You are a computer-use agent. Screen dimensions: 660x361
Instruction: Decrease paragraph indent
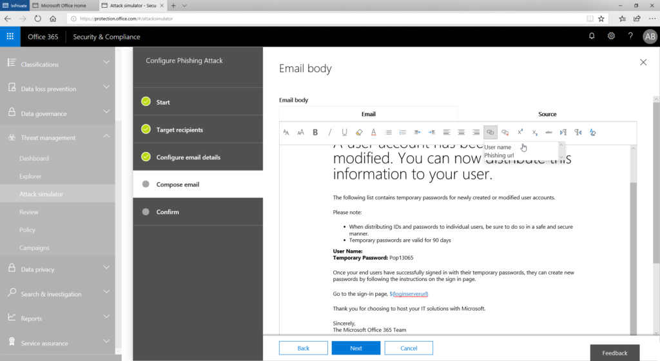click(x=417, y=132)
